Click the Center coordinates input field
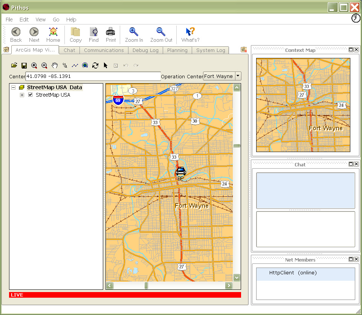Image resolution: width=362 pixels, height=315 pixels. click(x=93, y=76)
